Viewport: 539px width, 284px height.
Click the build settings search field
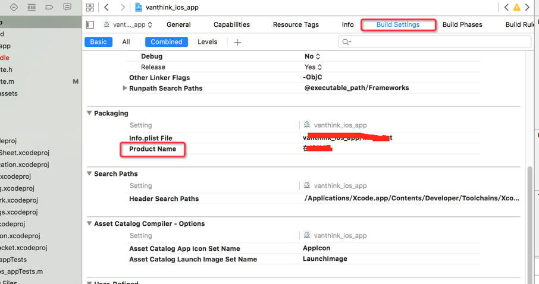pos(435,42)
